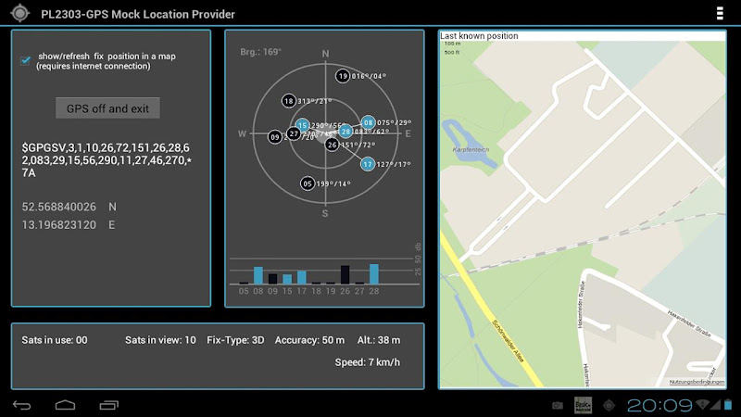Select latitude value 52.568840026

point(58,207)
